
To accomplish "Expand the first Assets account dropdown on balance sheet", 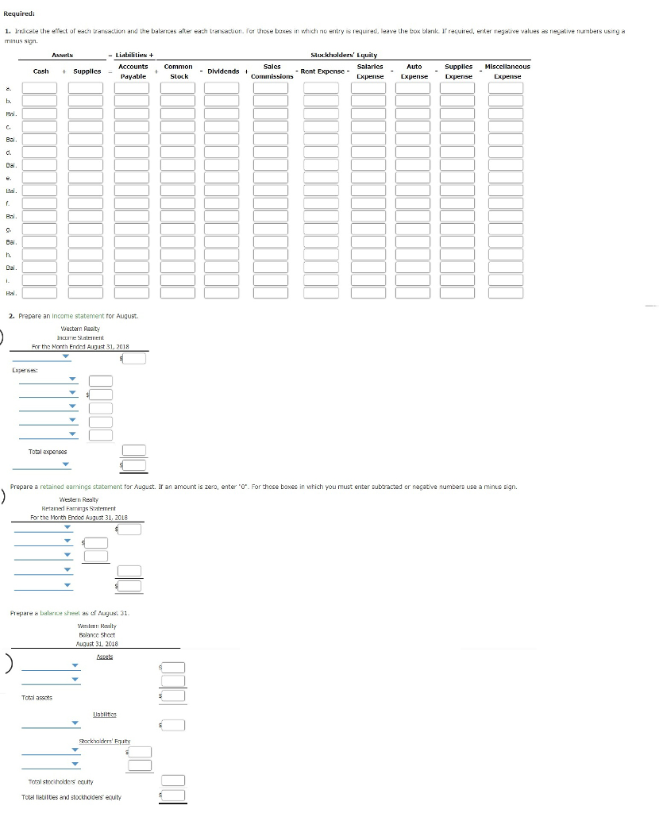I will click(75, 665).
